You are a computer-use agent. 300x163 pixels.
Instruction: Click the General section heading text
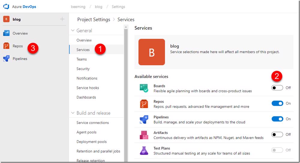(x=84, y=31)
